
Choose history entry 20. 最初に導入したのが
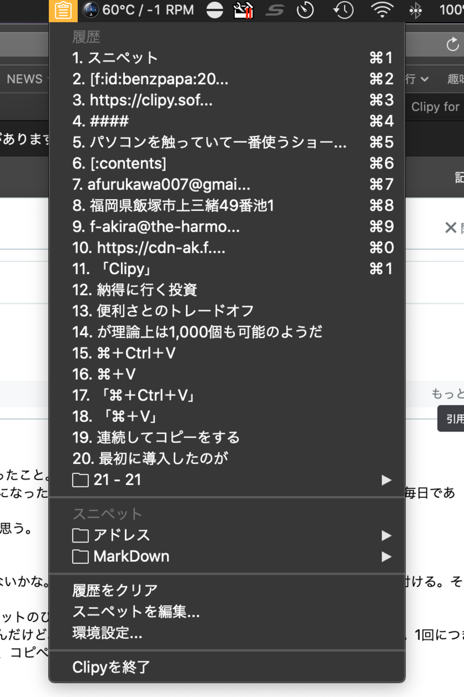(227, 459)
